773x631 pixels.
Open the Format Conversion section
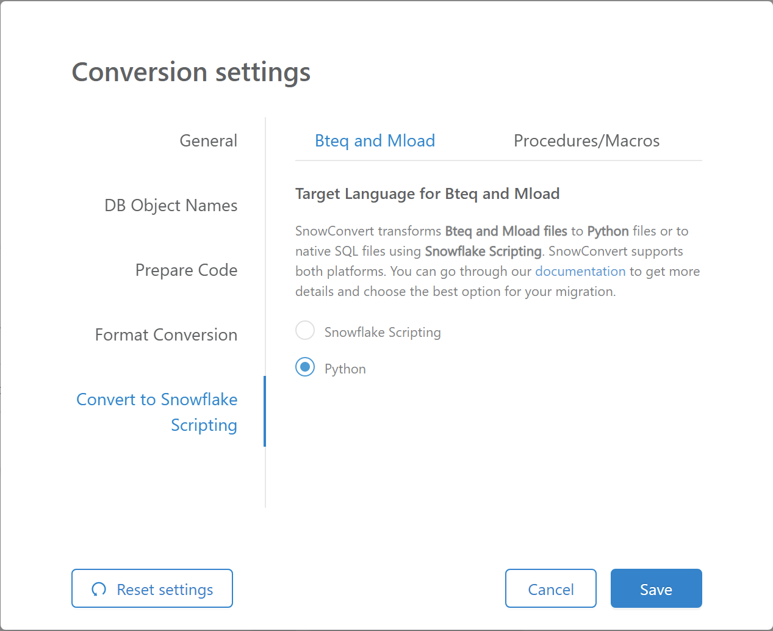tap(166, 335)
